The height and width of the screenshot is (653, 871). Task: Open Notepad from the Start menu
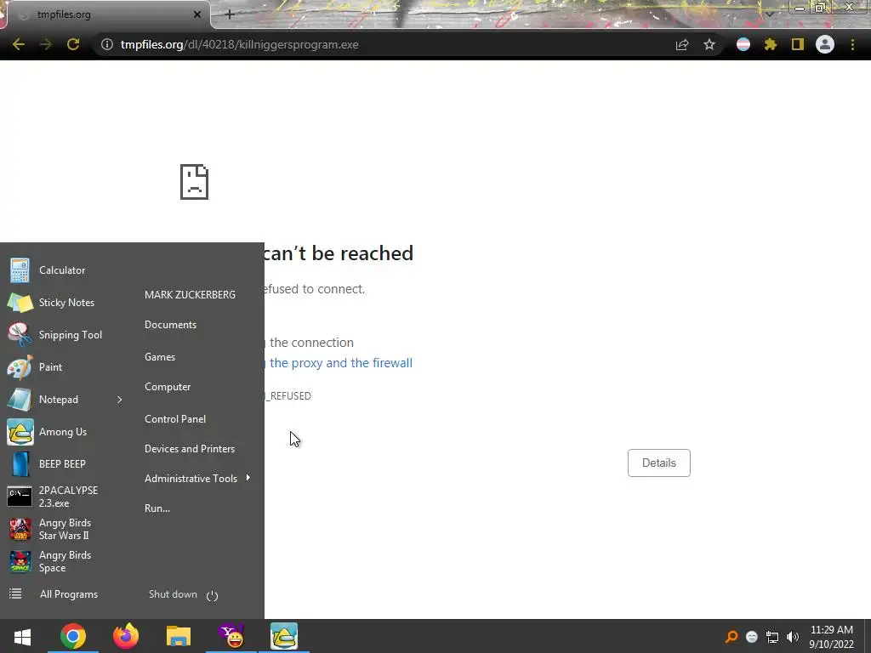click(59, 400)
